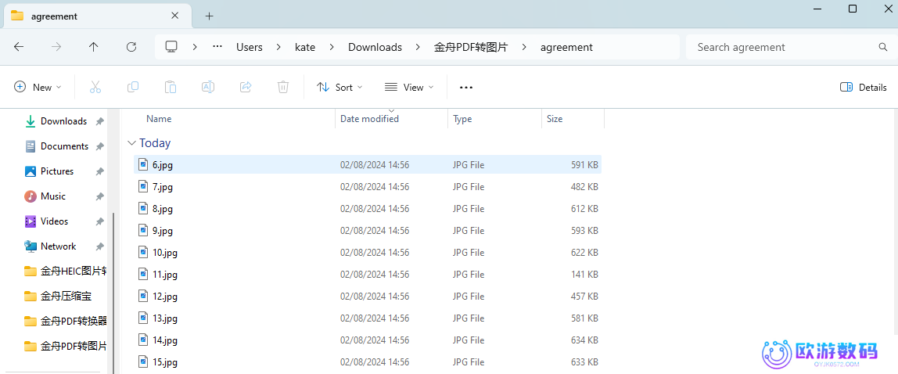Unpin Downloads via its pin icon
Screen dimensions: 898x374
click(x=99, y=121)
